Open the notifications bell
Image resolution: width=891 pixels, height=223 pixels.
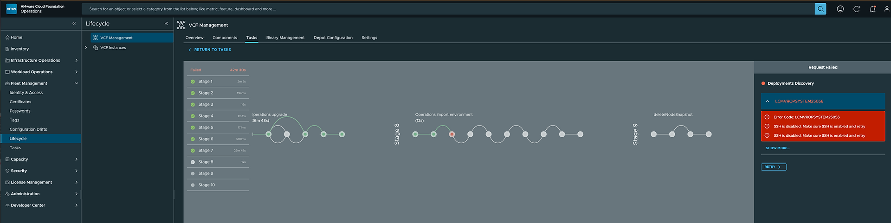coord(872,9)
